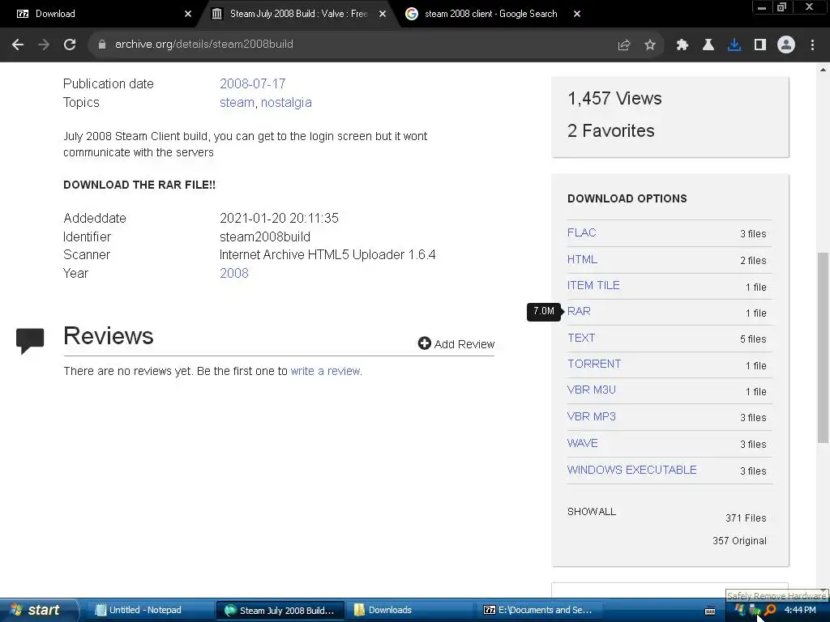The height and width of the screenshot is (622, 830).
Task: Open the Downloads folder taskbar button
Action: tap(410, 611)
